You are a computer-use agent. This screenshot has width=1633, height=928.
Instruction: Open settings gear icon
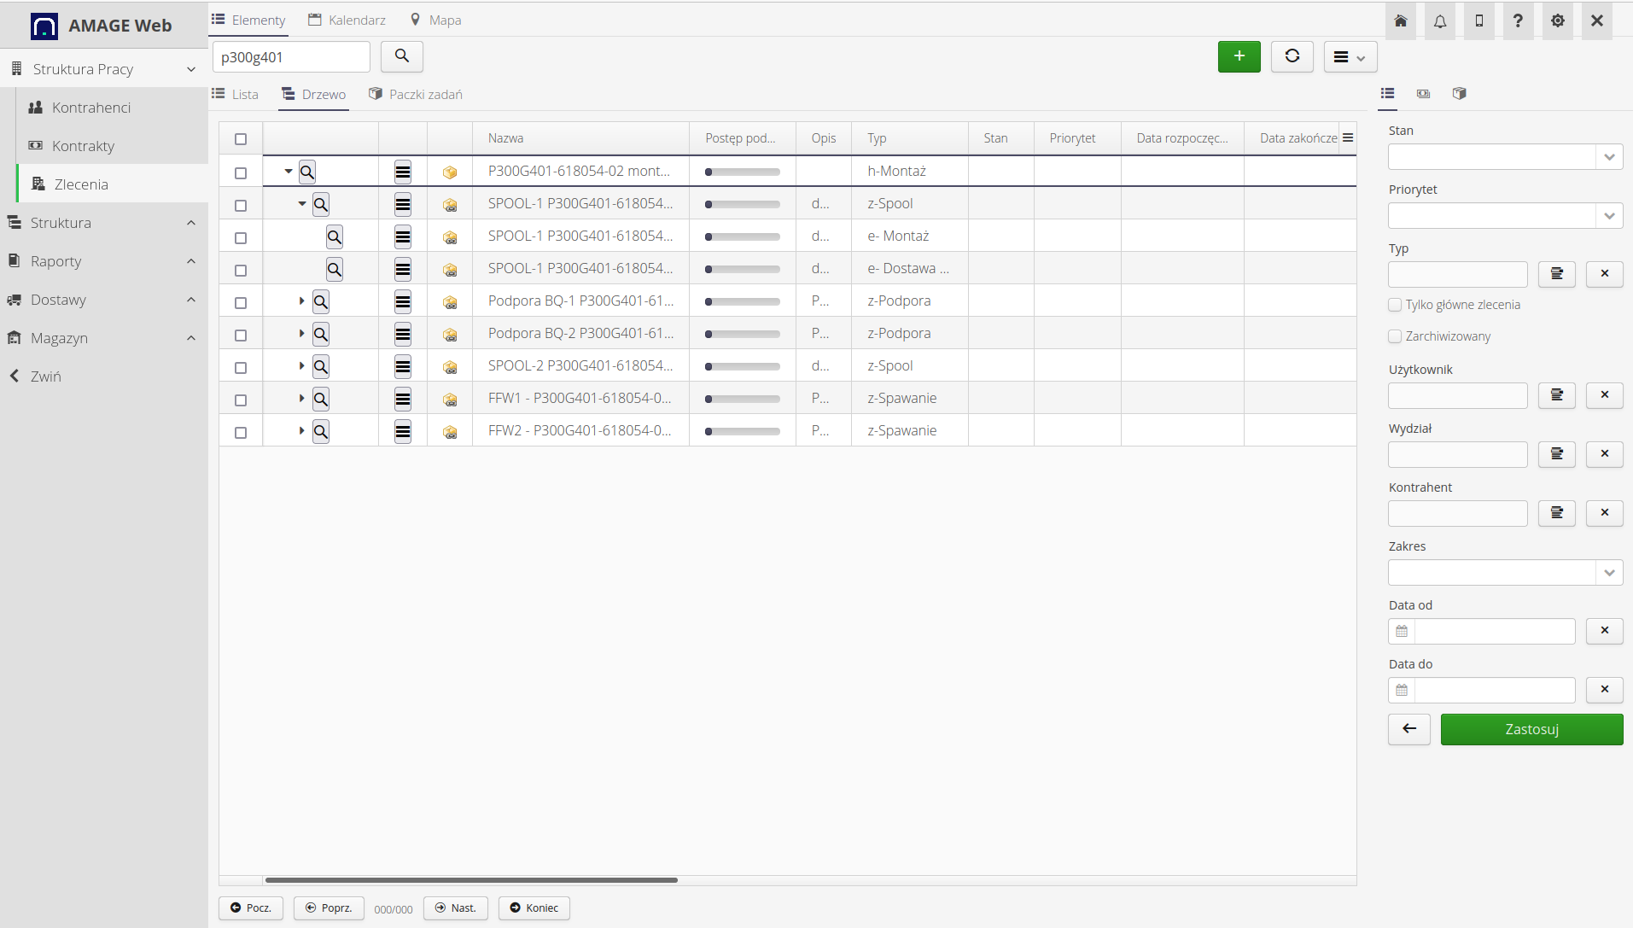(1558, 21)
